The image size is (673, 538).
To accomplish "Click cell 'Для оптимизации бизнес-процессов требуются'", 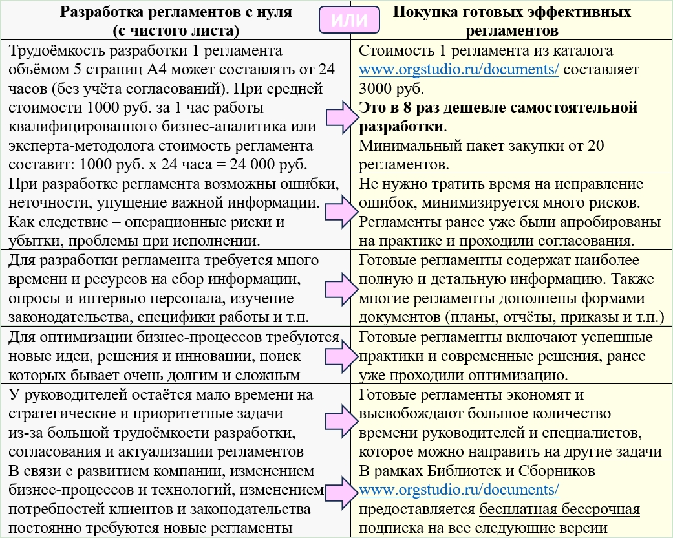I will [x=176, y=355].
